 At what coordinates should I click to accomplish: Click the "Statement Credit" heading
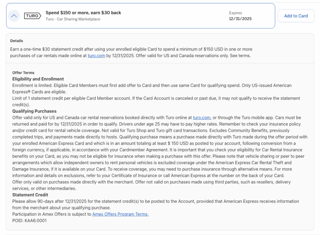30,195
